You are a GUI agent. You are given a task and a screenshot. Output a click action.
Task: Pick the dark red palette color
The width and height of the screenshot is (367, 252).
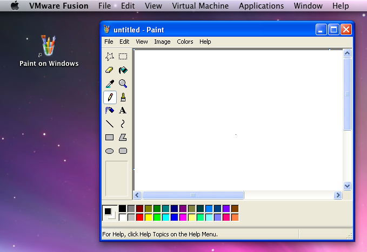pos(140,208)
